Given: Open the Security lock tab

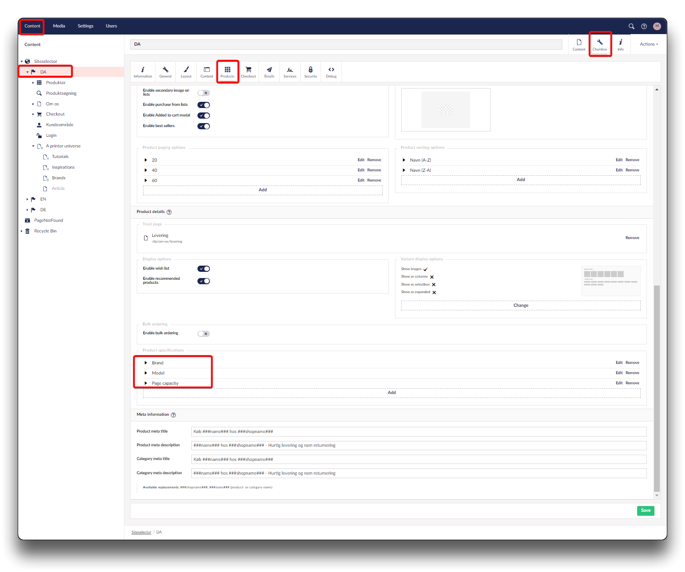Looking at the screenshot, I should pyautogui.click(x=310, y=72).
